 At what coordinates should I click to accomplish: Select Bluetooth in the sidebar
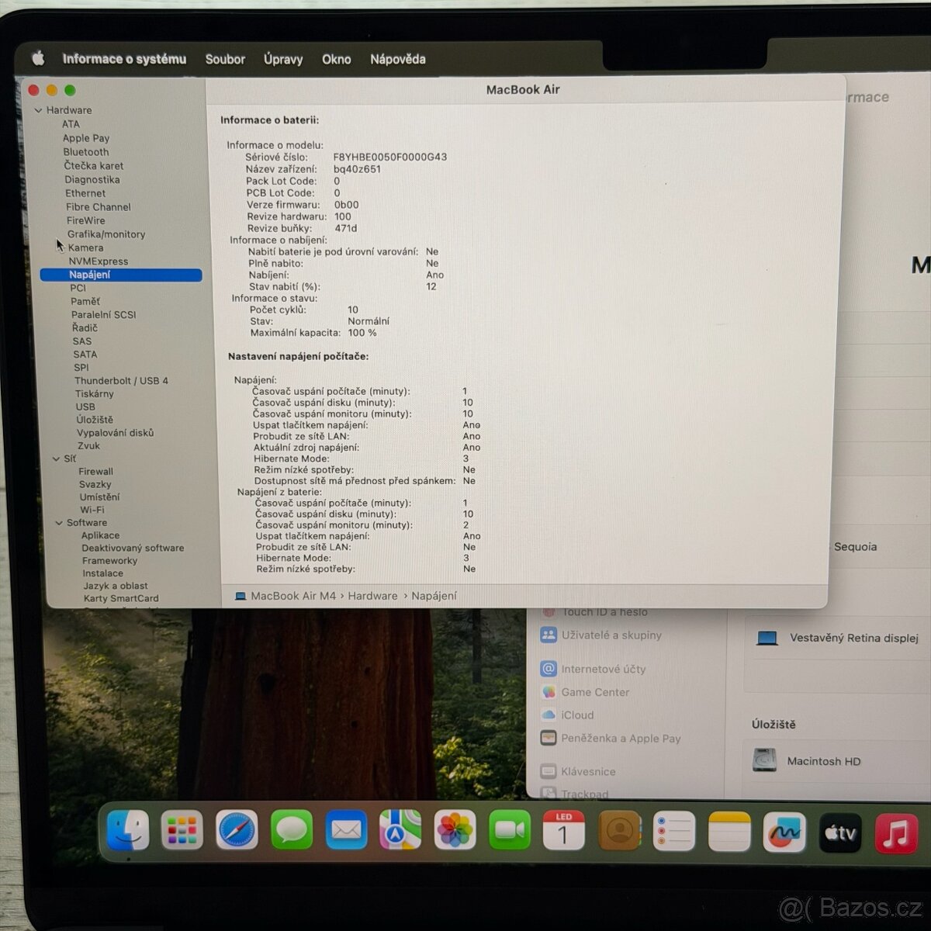pos(86,152)
